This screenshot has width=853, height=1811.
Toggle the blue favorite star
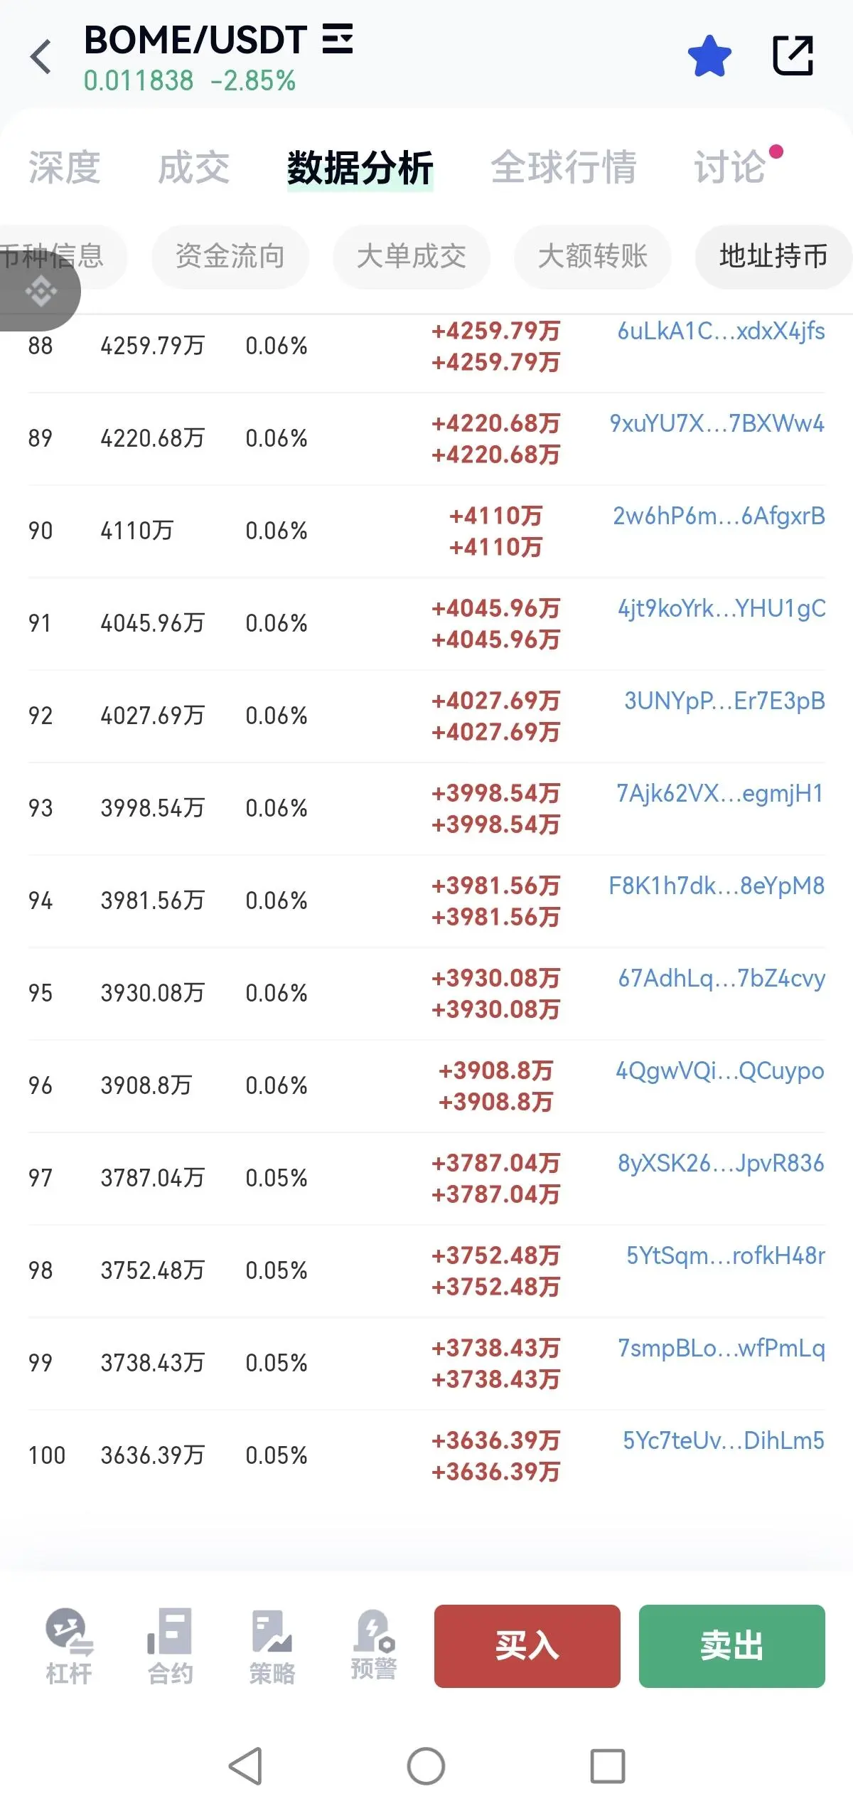pos(709,56)
